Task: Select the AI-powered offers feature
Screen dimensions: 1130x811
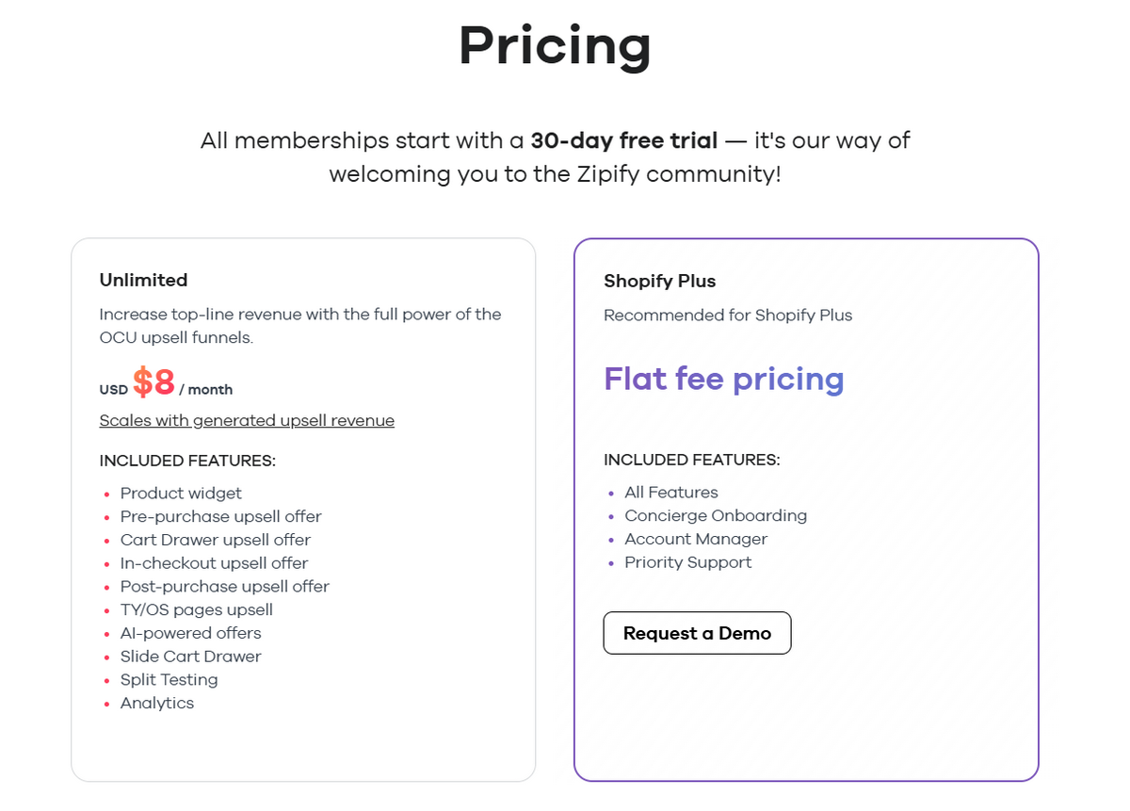Action: click(x=190, y=633)
